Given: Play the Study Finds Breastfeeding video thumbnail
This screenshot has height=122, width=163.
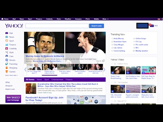Looking at the screenshot, I should pyautogui.click(x=118, y=70).
